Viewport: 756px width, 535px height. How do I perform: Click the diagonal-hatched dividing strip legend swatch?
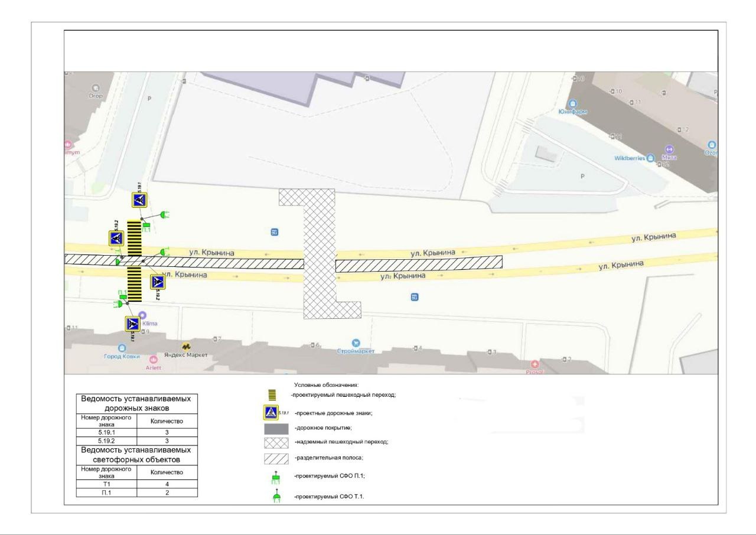click(x=277, y=459)
